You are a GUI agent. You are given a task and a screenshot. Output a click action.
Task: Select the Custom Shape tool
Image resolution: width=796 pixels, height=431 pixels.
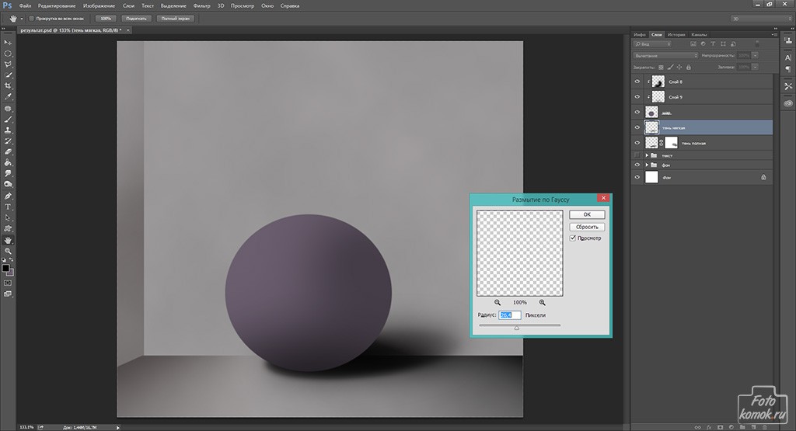pyautogui.click(x=8, y=228)
